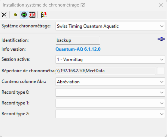The width and height of the screenshot is (167, 137).
Task: Click the Identification field containing backup
Action: coord(78,41)
